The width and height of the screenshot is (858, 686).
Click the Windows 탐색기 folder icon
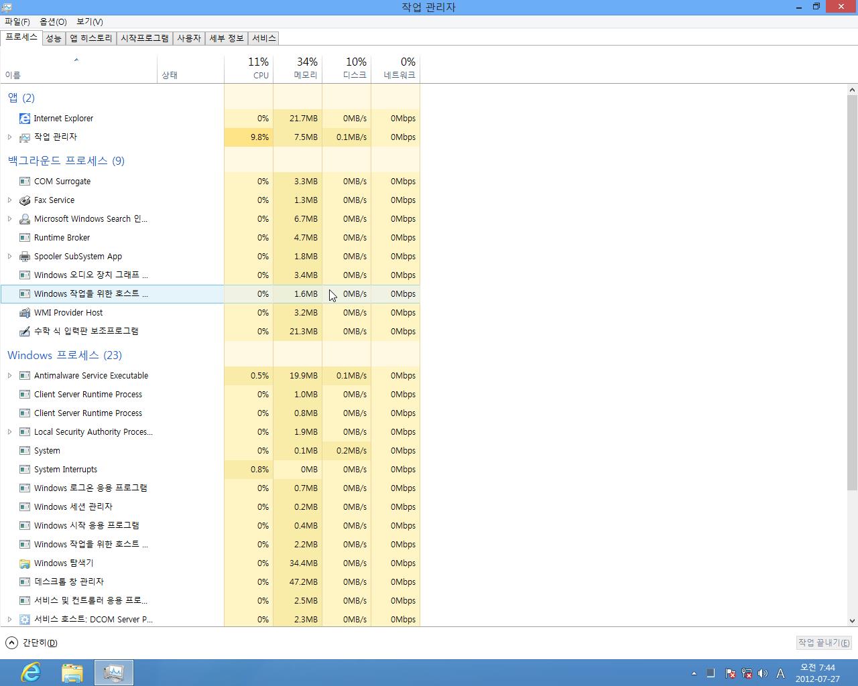(x=25, y=563)
